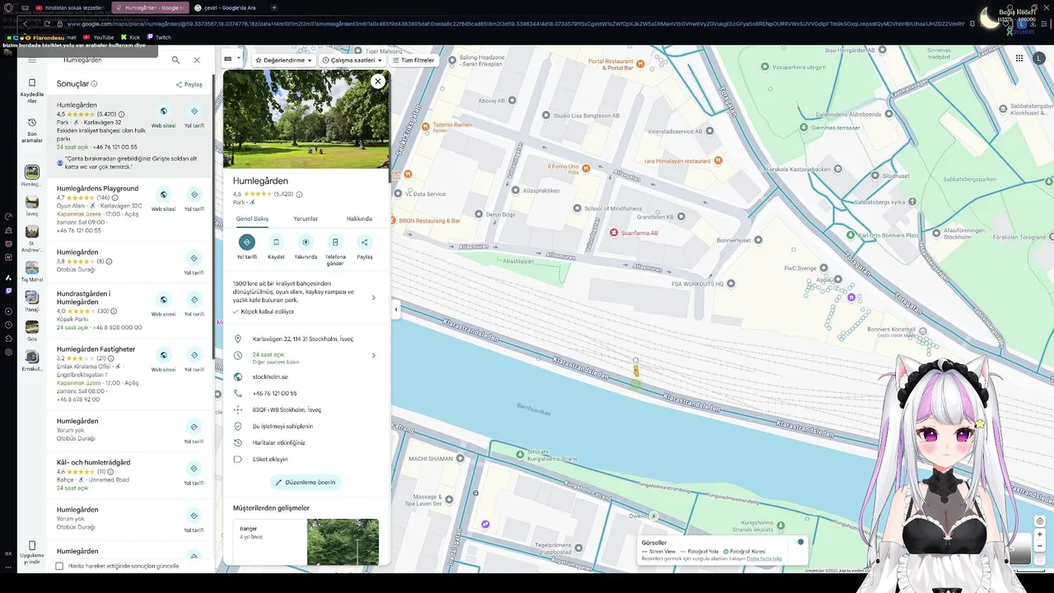This screenshot has height=593, width=1054.
Task: Click the search magnifier icon
Action: (x=175, y=60)
